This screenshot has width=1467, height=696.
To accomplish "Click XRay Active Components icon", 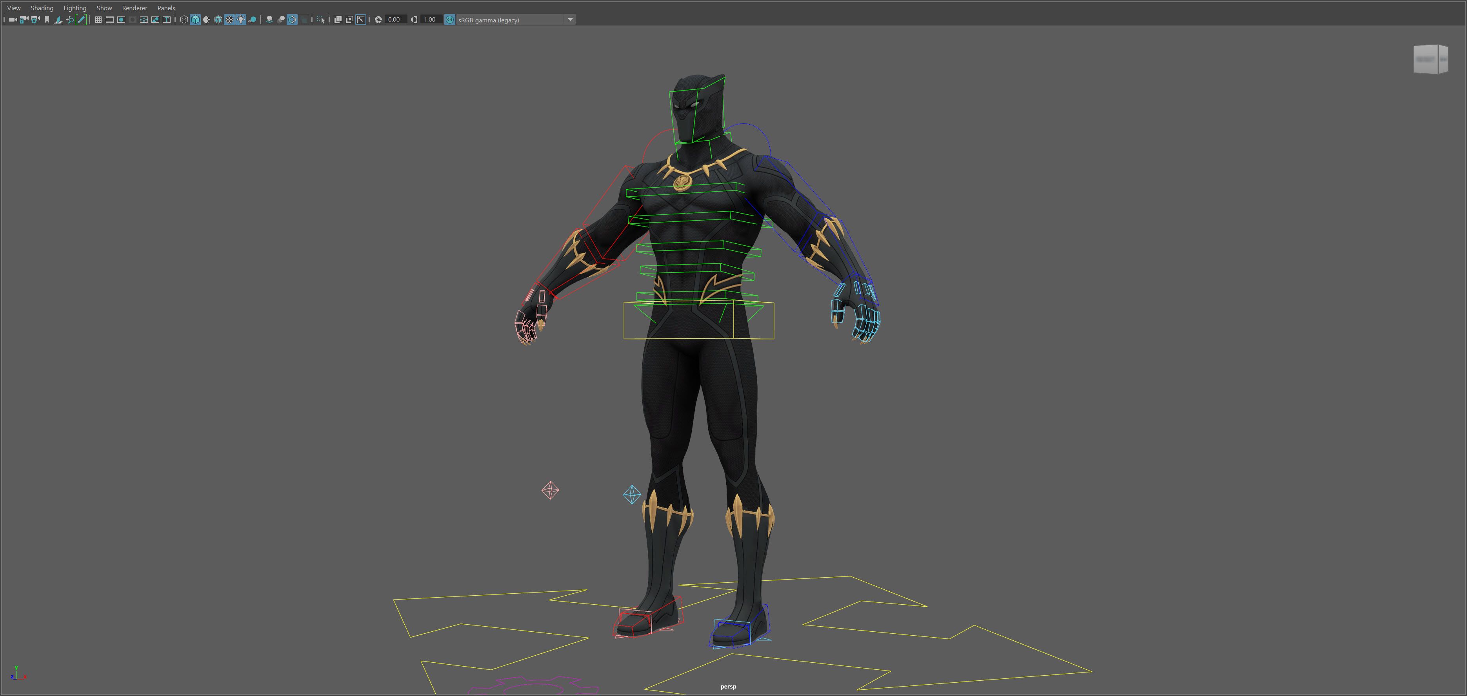I will point(349,19).
